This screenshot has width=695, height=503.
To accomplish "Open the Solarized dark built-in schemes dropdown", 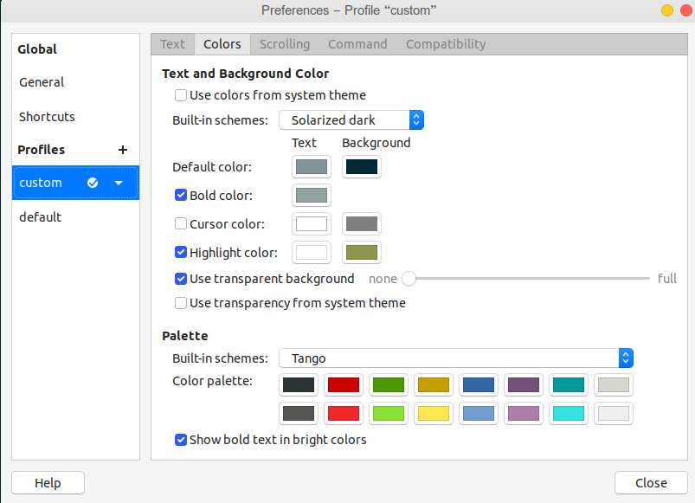I will pyautogui.click(x=351, y=120).
